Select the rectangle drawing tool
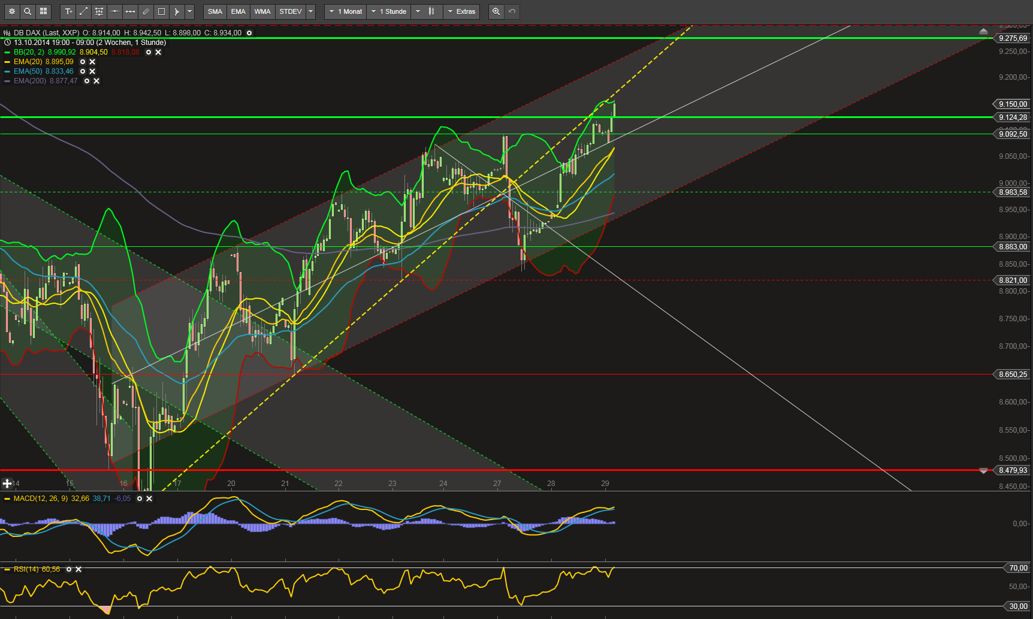Viewport: 1033px width, 619px height. pyautogui.click(x=162, y=11)
